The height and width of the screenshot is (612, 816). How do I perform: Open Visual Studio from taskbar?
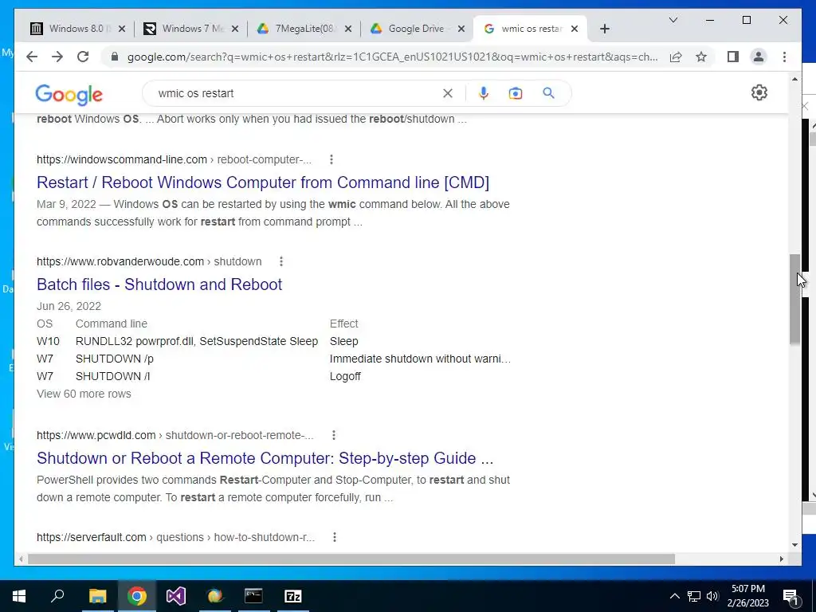pyautogui.click(x=176, y=596)
